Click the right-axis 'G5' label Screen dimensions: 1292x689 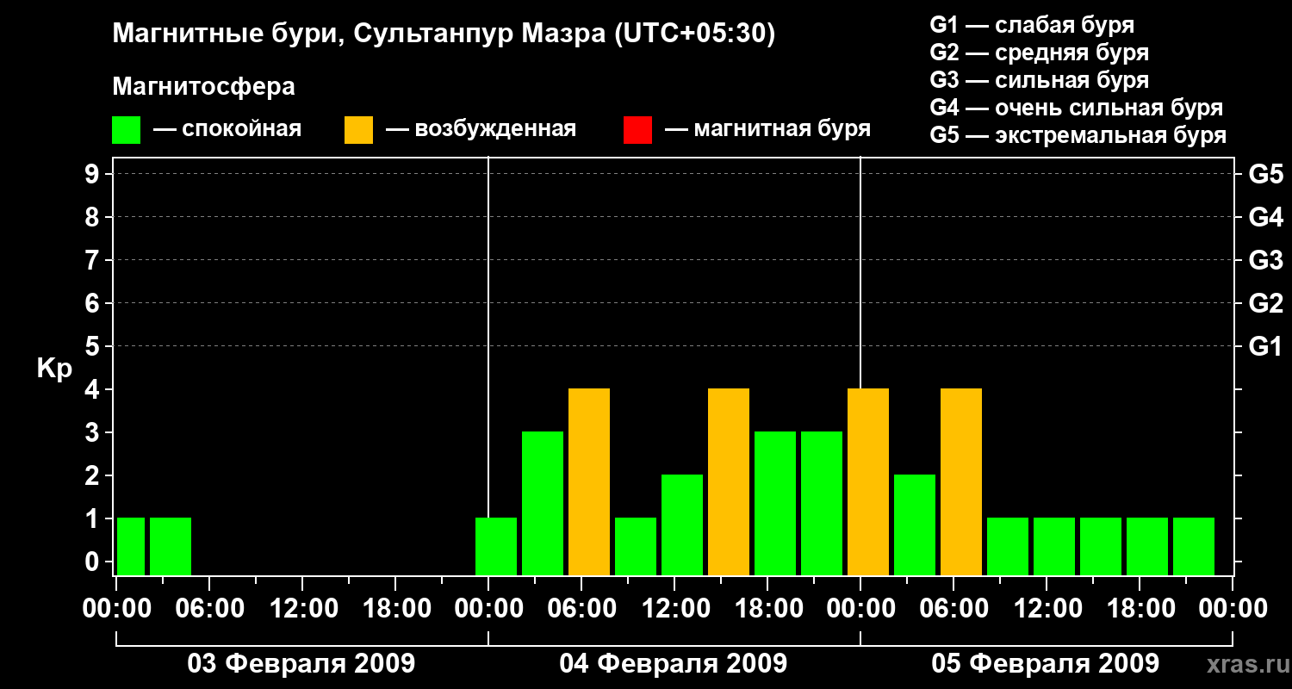[x=1265, y=174]
